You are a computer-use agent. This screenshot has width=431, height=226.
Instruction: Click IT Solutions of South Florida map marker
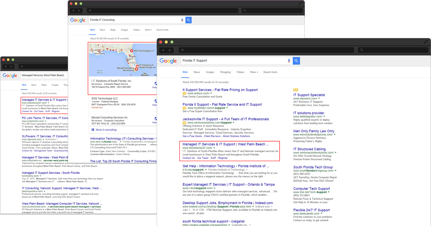point(137,66)
